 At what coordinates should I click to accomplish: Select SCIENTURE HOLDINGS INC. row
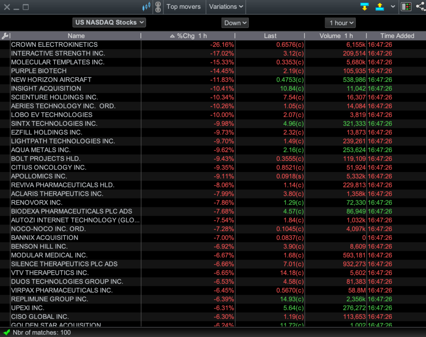[x=213, y=97]
